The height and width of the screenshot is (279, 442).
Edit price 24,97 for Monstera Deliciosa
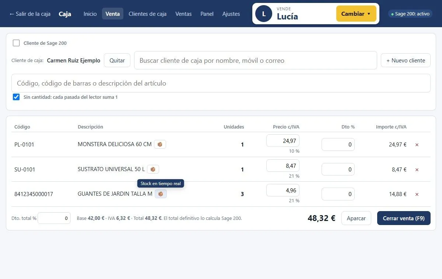(x=283, y=141)
